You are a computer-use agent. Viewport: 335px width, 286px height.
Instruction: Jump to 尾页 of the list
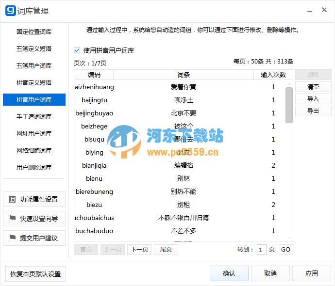[166, 250]
